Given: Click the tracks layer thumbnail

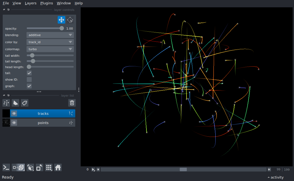Looking at the screenshot, I should click(x=6, y=113).
